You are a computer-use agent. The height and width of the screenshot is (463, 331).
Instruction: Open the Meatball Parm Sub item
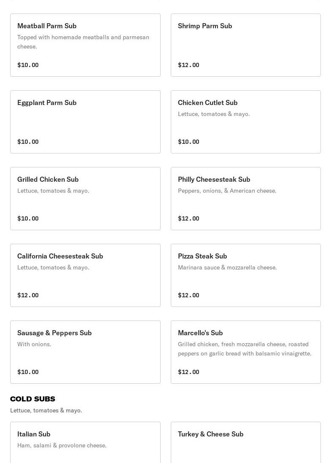tap(47, 26)
